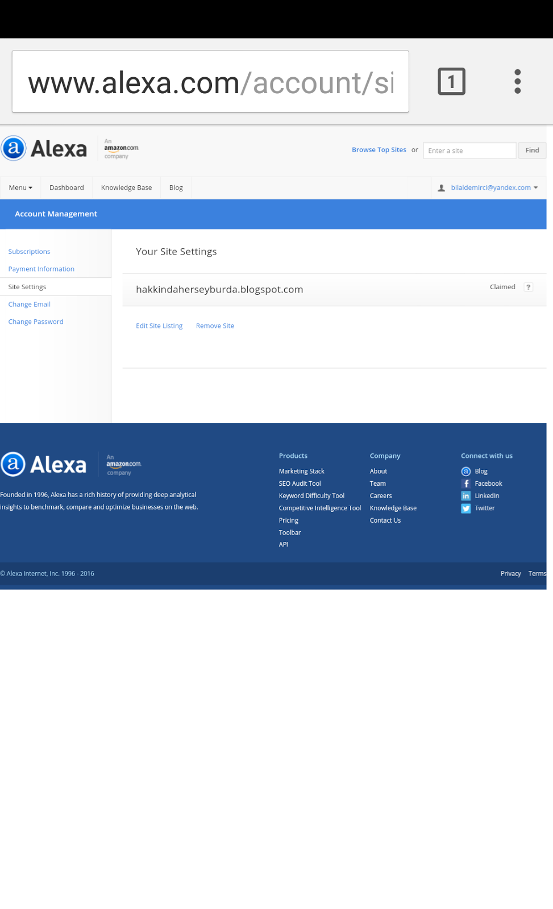Screen dimensions: 553x909
Task: Open Keyword Difficulty Tool footer link
Action: (x=311, y=496)
